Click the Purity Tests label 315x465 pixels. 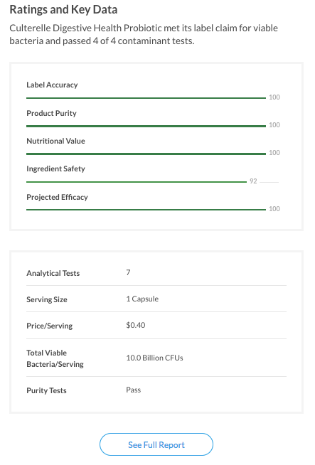click(46, 390)
